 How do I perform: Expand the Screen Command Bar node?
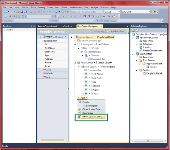[74, 40]
